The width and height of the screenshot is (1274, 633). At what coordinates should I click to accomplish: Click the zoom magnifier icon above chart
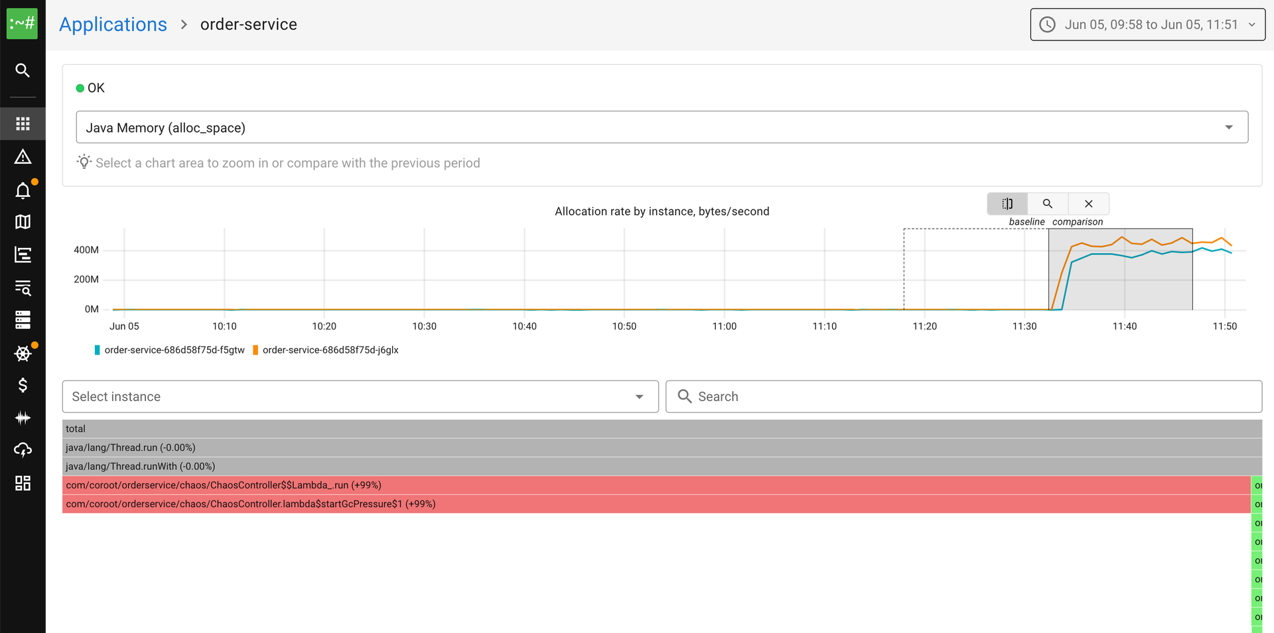coord(1048,203)
